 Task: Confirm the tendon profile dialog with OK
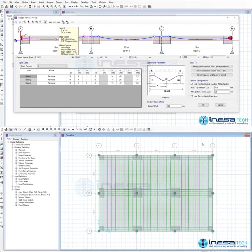203,105
